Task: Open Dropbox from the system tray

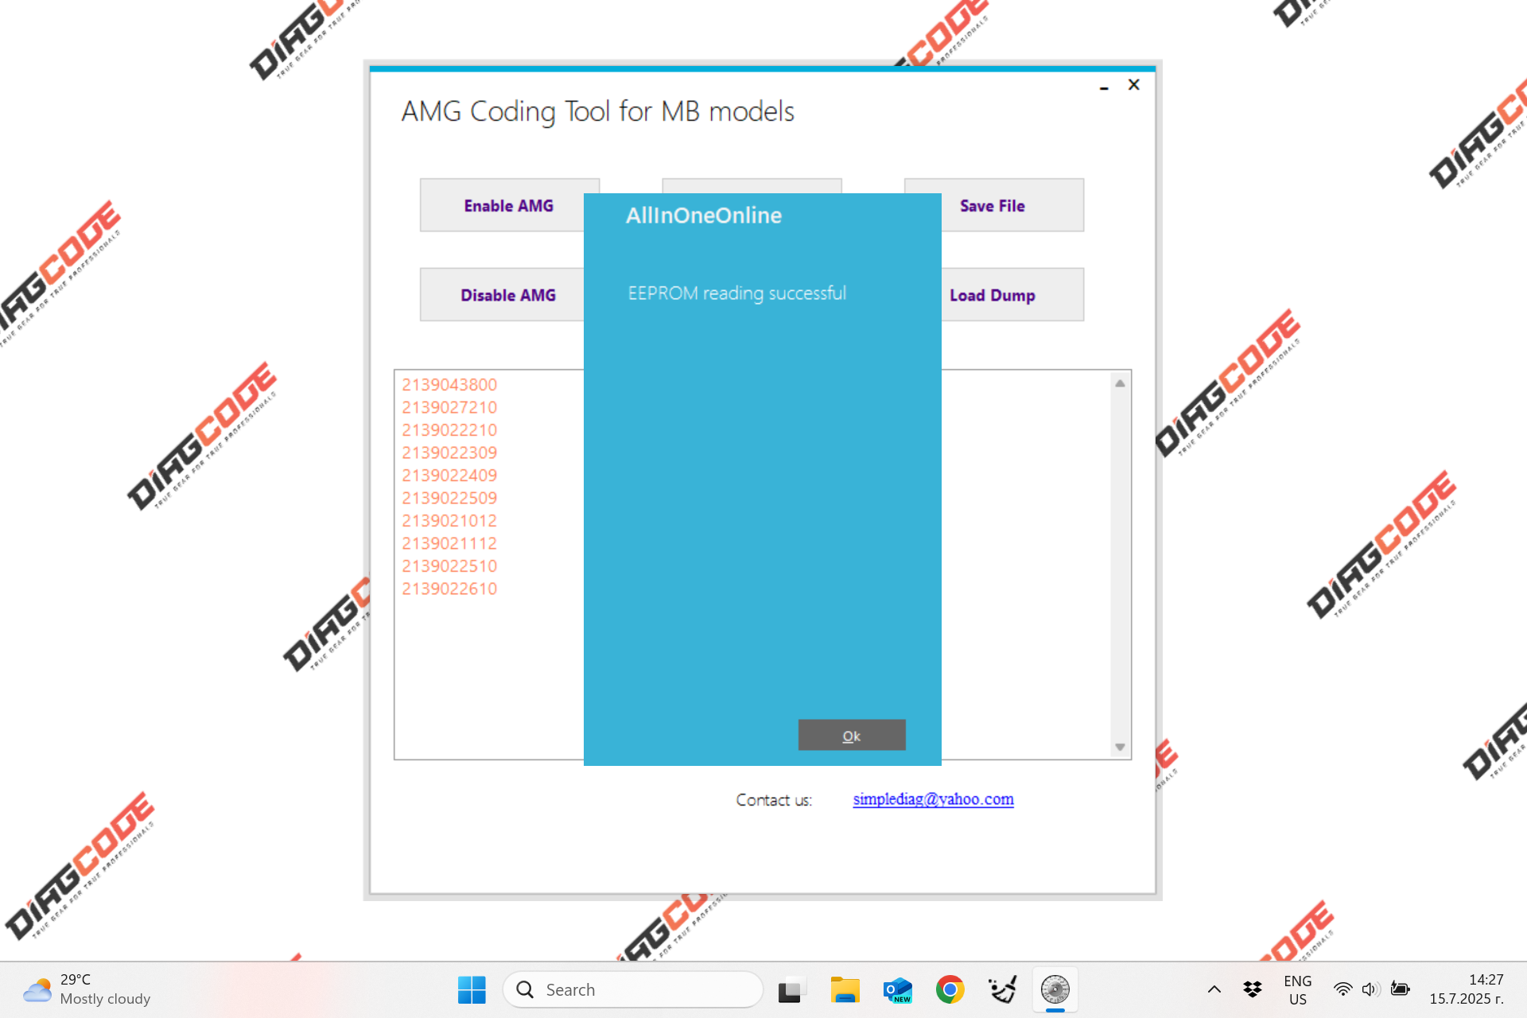Action: (x=1253, y=989)
